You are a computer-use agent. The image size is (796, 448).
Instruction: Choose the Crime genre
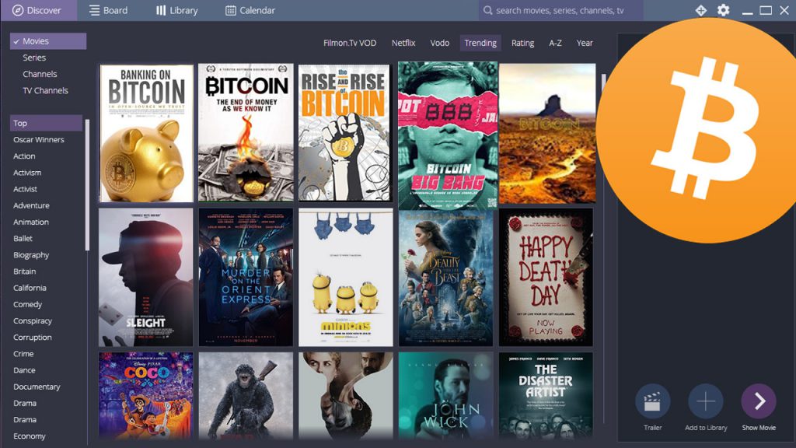coord(23,354)
